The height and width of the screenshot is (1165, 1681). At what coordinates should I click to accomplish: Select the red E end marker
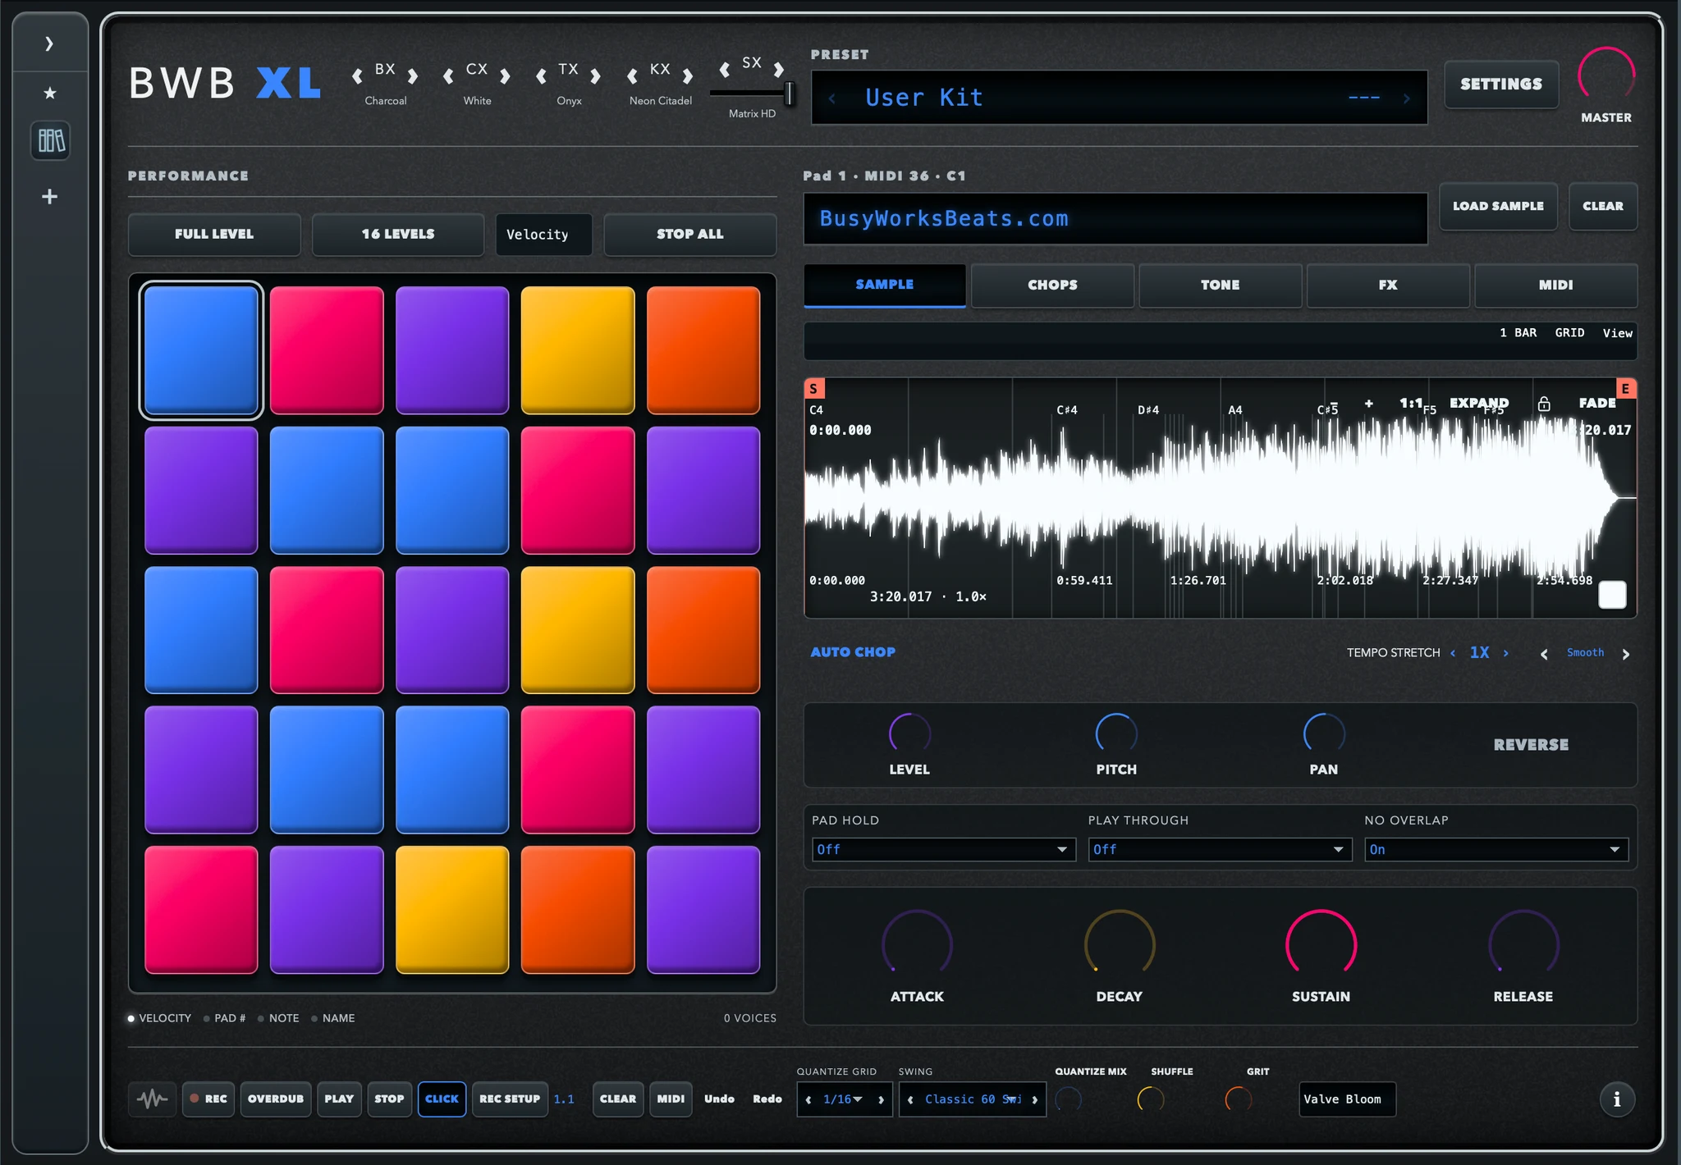tap(1625, 388)
